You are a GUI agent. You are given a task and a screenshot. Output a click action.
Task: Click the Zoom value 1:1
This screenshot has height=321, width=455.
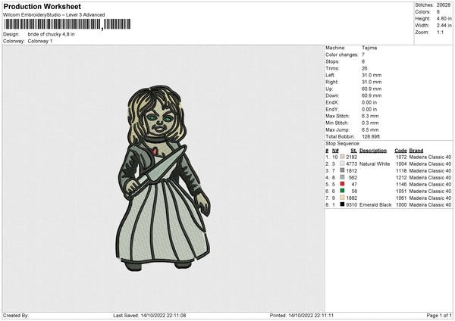coord(440,32)
